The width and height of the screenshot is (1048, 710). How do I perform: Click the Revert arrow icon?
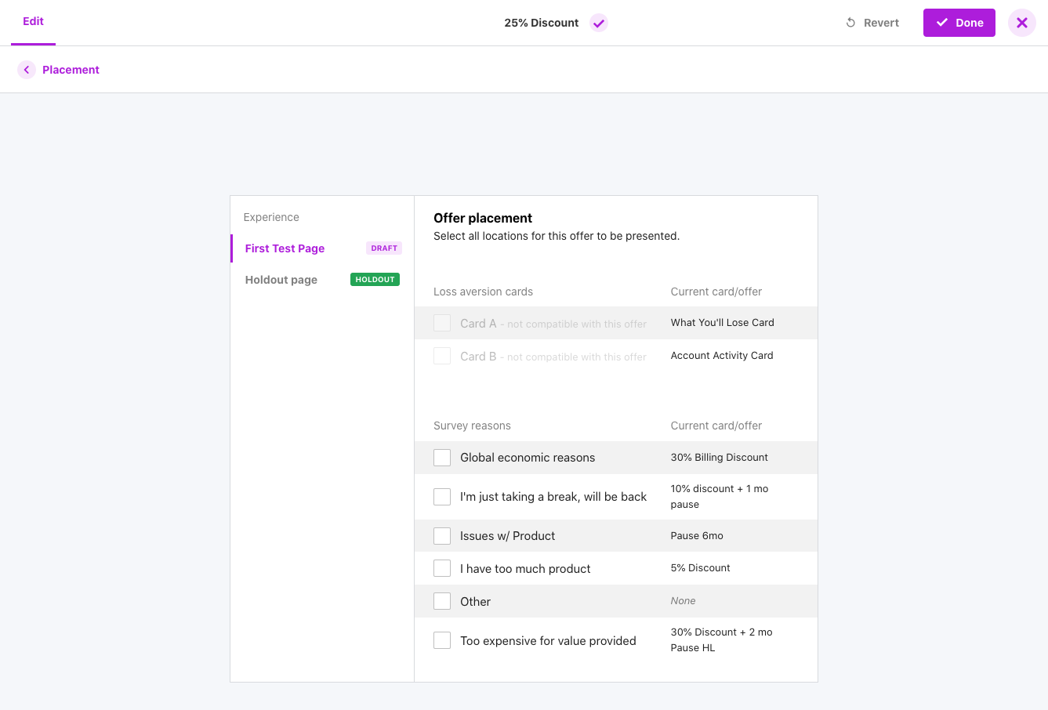(850, 23)
